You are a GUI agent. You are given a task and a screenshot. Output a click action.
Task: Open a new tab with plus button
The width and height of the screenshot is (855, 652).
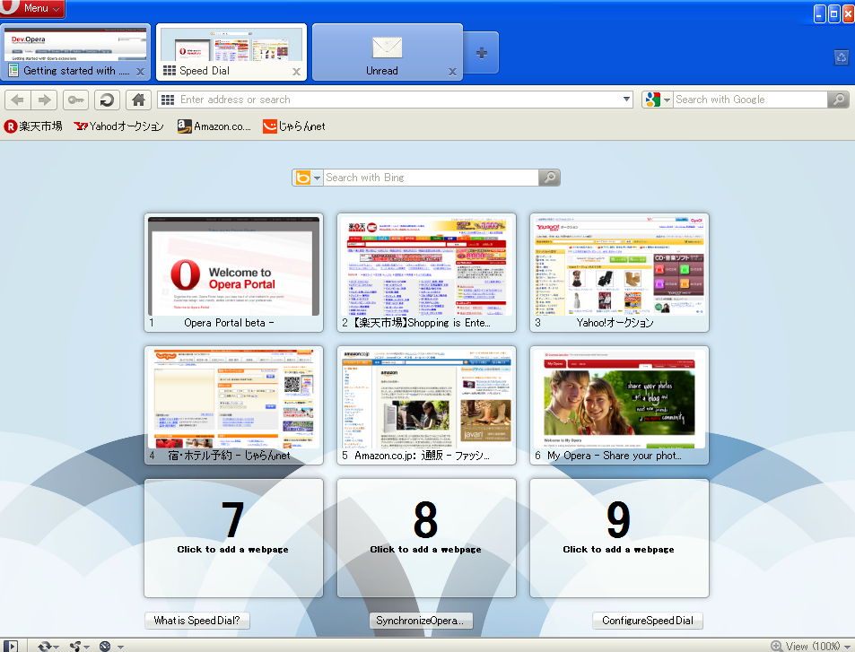coord(482,53)
